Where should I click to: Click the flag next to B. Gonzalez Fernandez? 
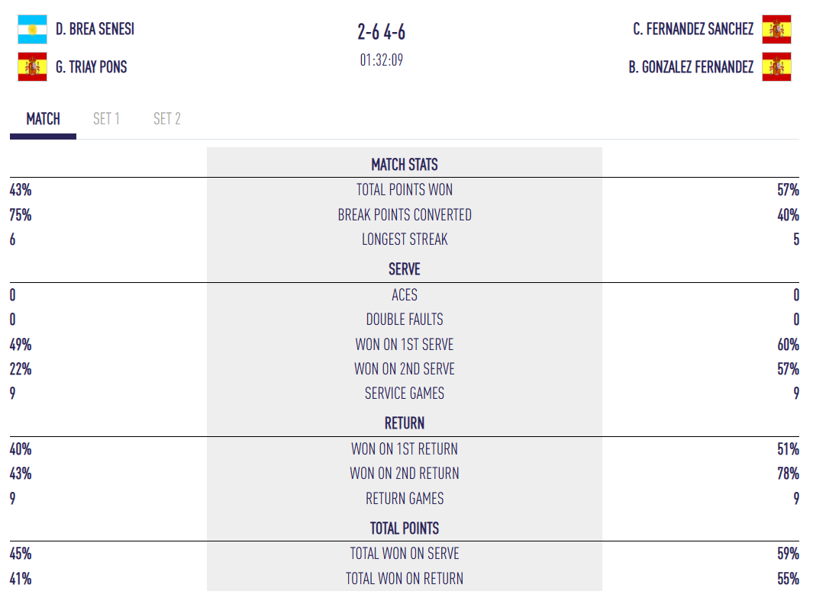pos(776,67)
